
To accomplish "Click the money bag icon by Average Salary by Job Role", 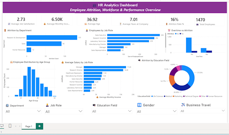I will coord(63,62).
